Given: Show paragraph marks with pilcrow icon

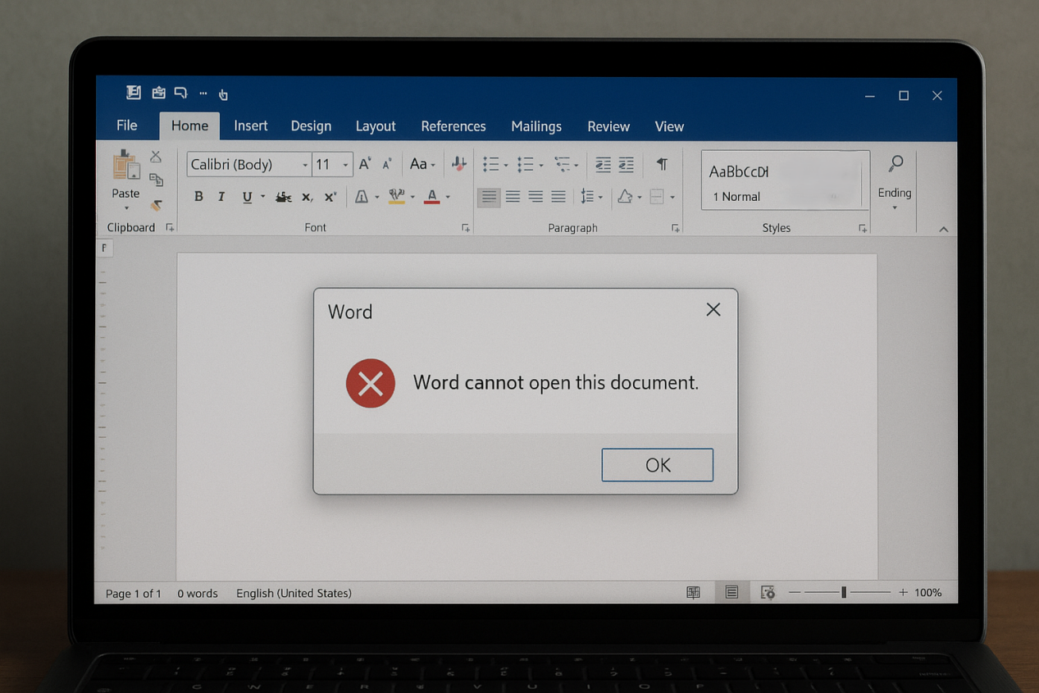Looking at the screenshot, I should (662, 165).
